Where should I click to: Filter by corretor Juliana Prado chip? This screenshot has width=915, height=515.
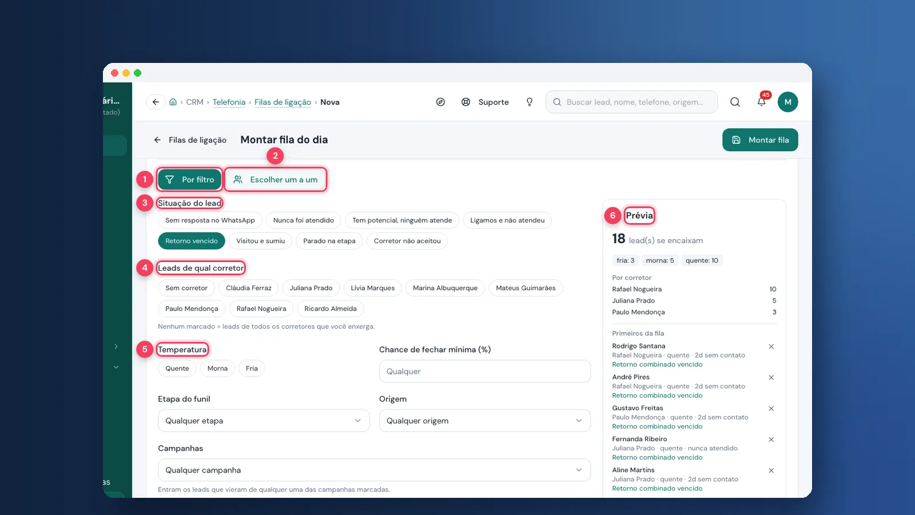pyautogui.click(x=311, y=288)
